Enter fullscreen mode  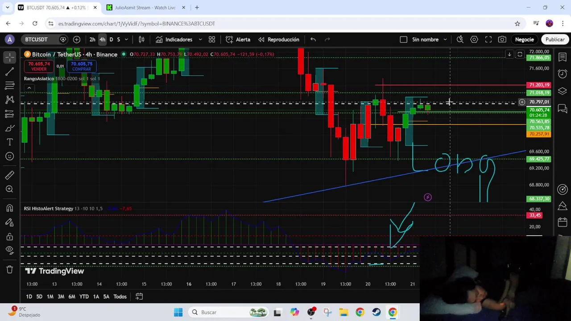pos(488,40)
